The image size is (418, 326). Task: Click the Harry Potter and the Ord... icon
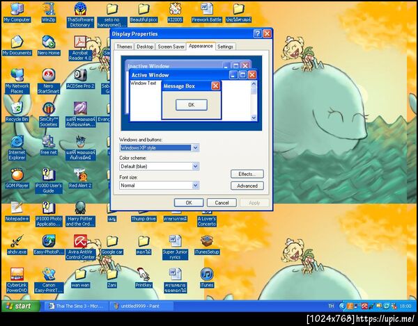[80, 214]
